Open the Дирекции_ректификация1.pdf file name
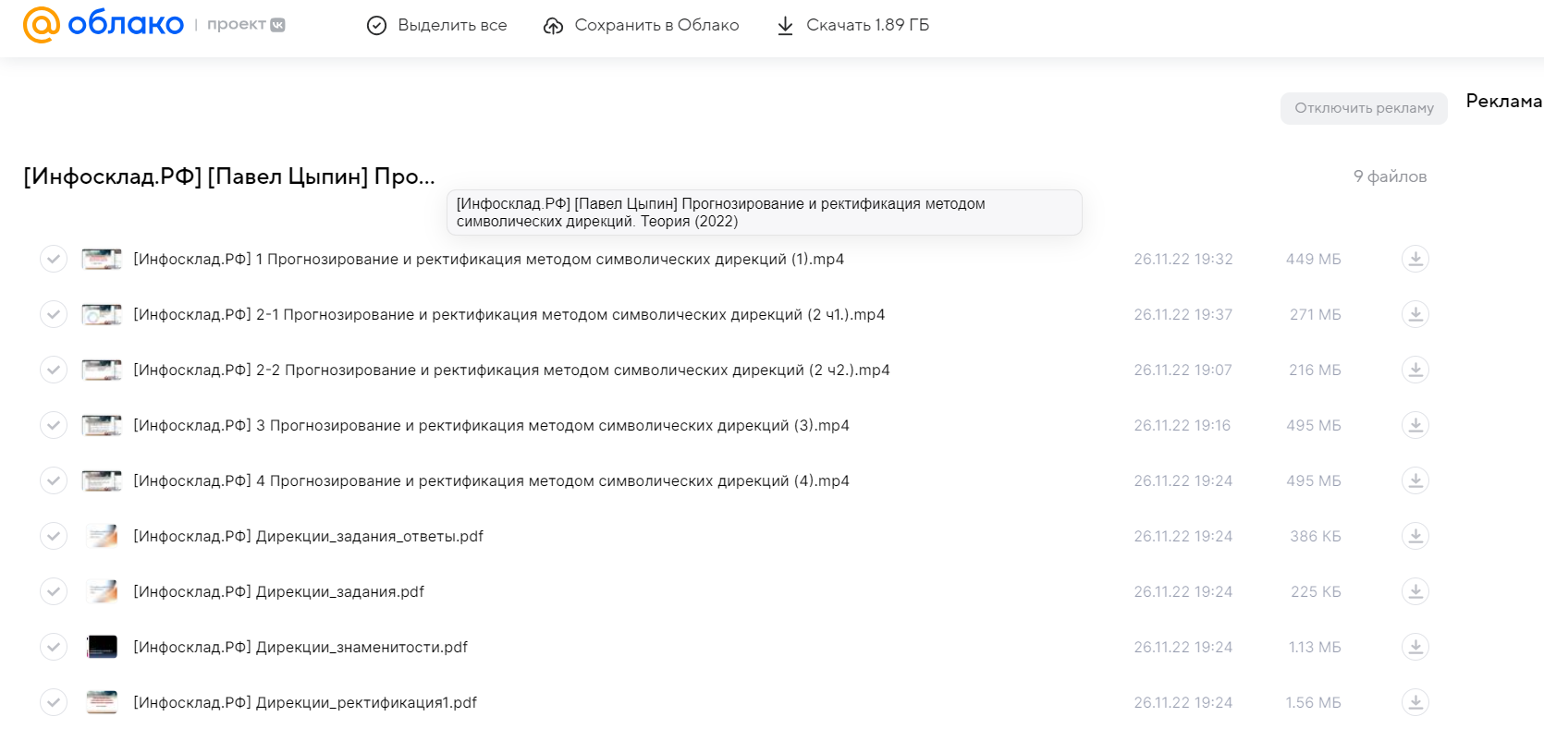1544x741 pixels. [305, 702]
